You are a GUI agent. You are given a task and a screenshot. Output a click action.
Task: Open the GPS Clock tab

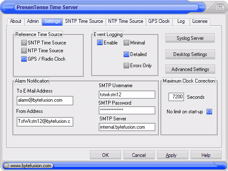[x=159, y=22]
